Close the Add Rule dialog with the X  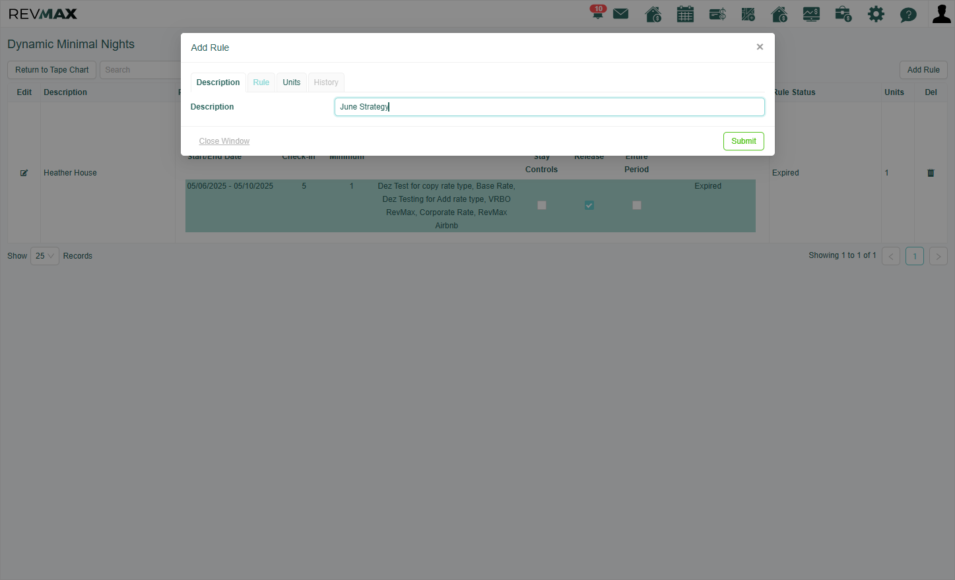760,47
